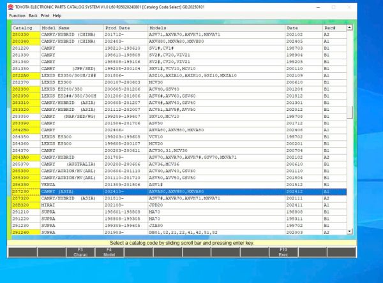Click the F3 Charac function key button
This screenshot has width=383, height=283.
click(x=80, y=252)
